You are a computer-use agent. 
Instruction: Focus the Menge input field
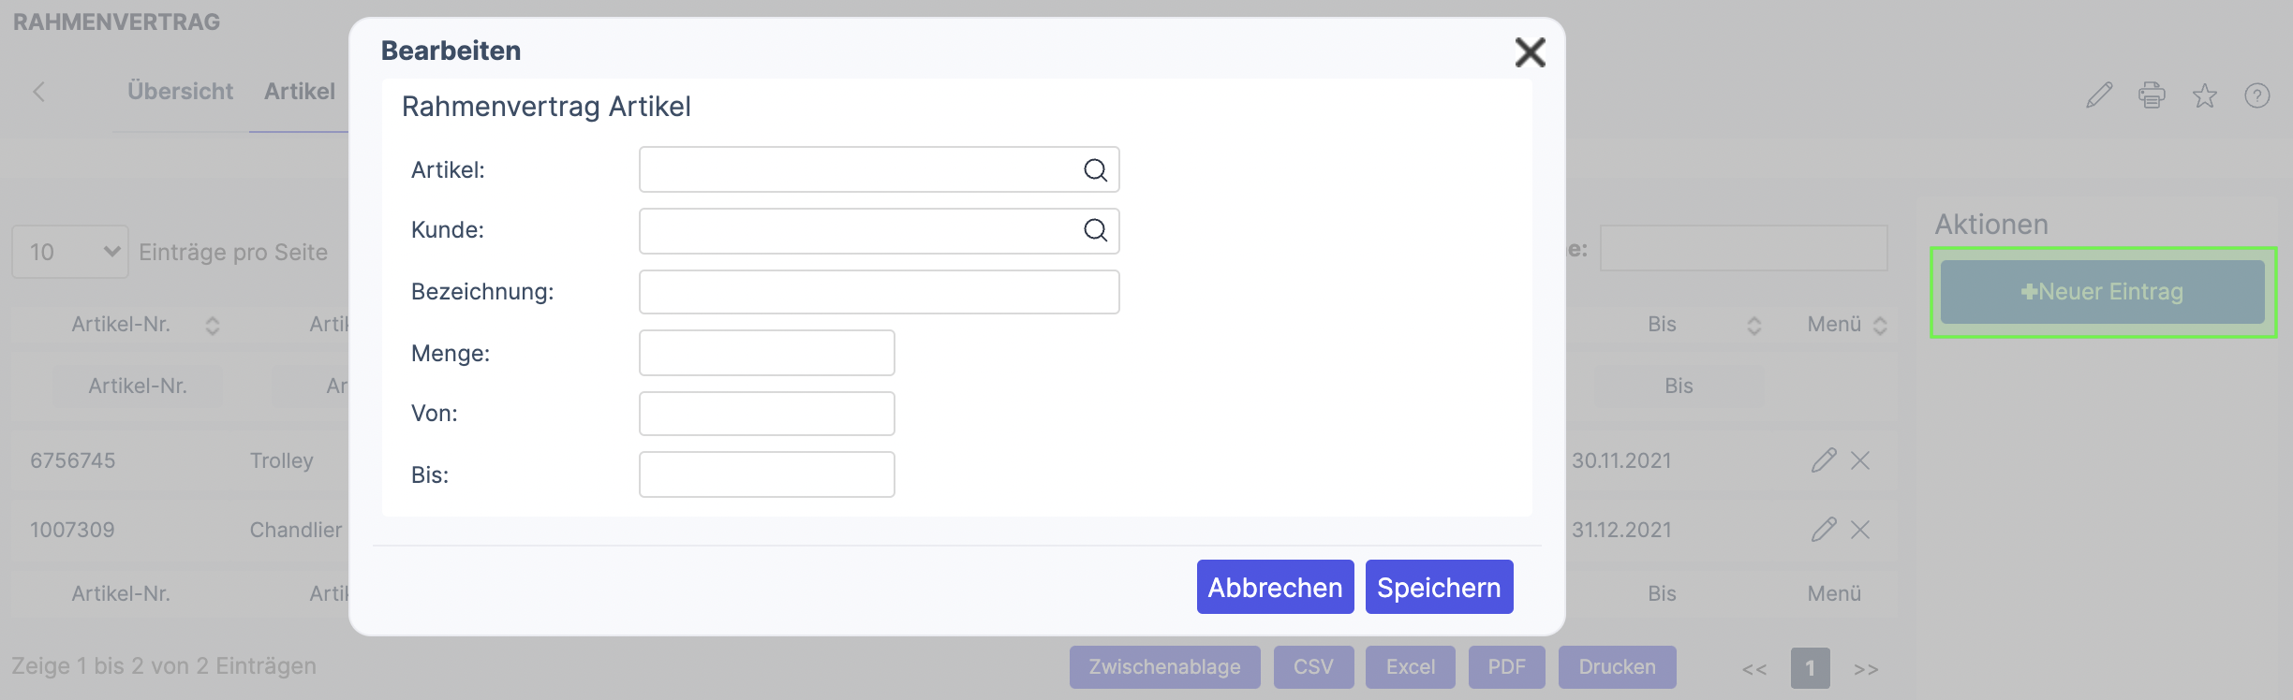(x=766, y=353)
